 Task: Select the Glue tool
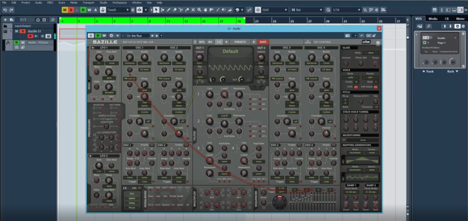pyautogui.click(x=187, y=10)
